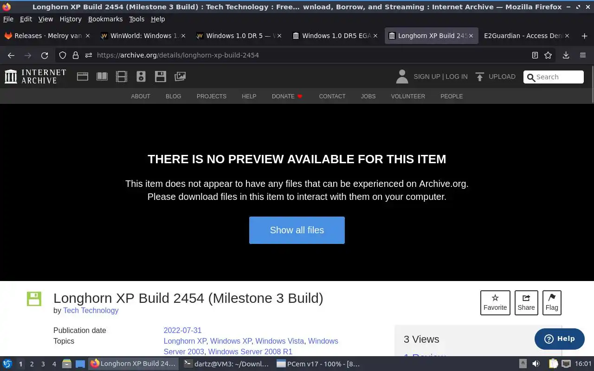Click the show desktop taskbar icon

tap(80, 364)
